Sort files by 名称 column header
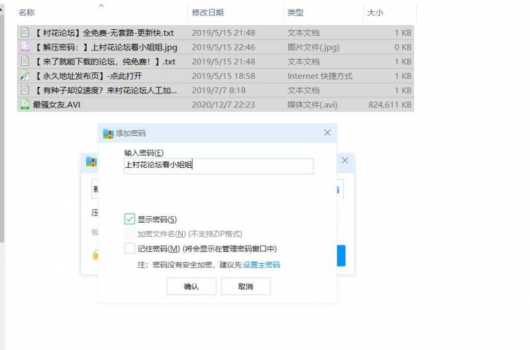This screenshot has width=530, height=350. 26,13
